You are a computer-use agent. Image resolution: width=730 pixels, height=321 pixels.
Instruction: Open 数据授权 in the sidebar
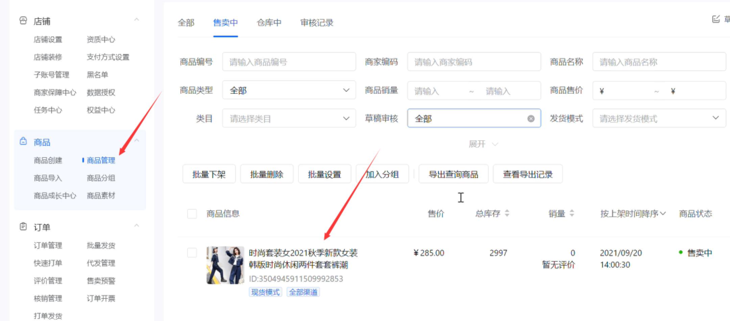101,92
